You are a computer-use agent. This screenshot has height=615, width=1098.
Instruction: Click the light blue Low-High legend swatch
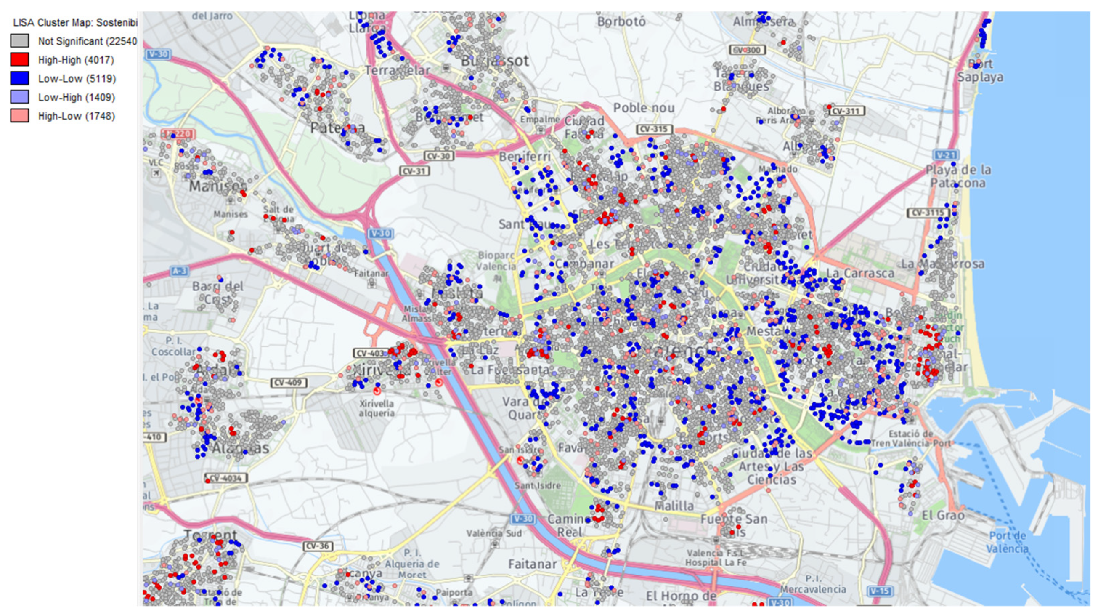(x=20, y=97)
